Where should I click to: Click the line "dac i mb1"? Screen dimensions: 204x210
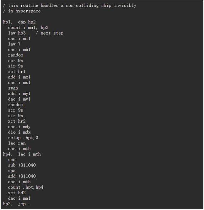(x=19, y=50)
